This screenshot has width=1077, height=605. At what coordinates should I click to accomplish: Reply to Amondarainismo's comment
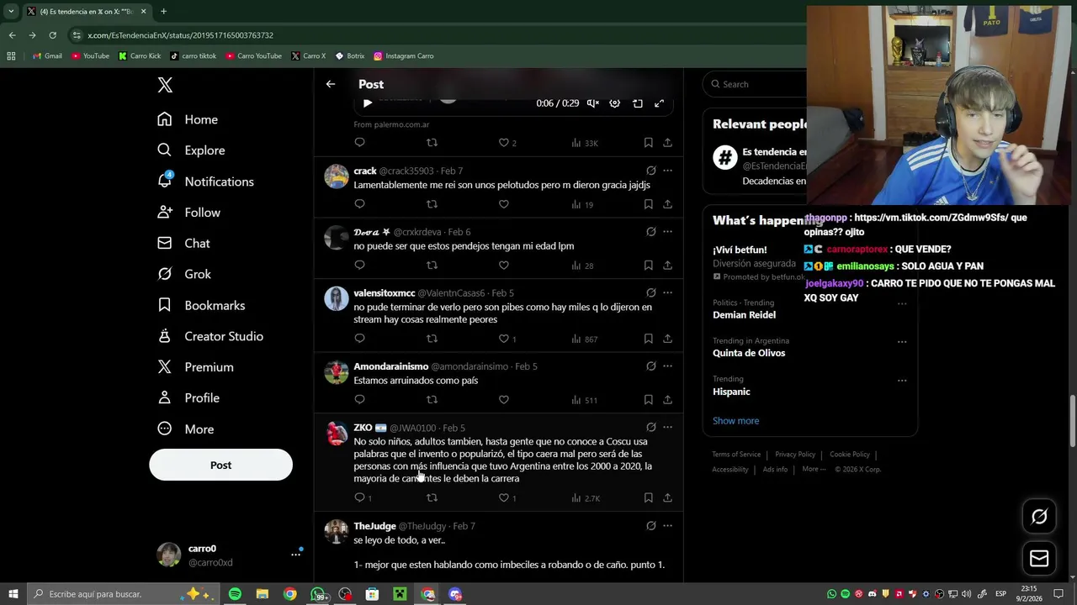(x=359, y=400)
